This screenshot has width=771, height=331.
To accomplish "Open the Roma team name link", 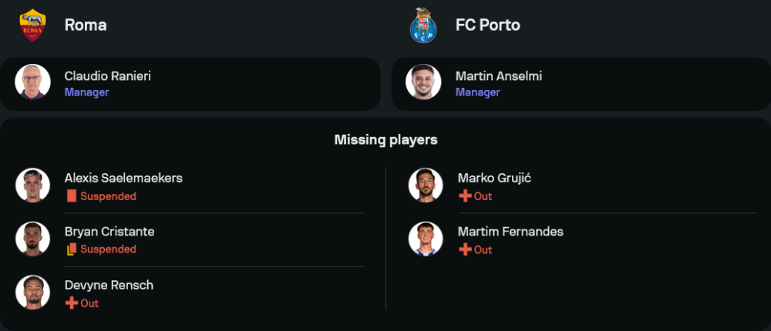I will point(86,25).
